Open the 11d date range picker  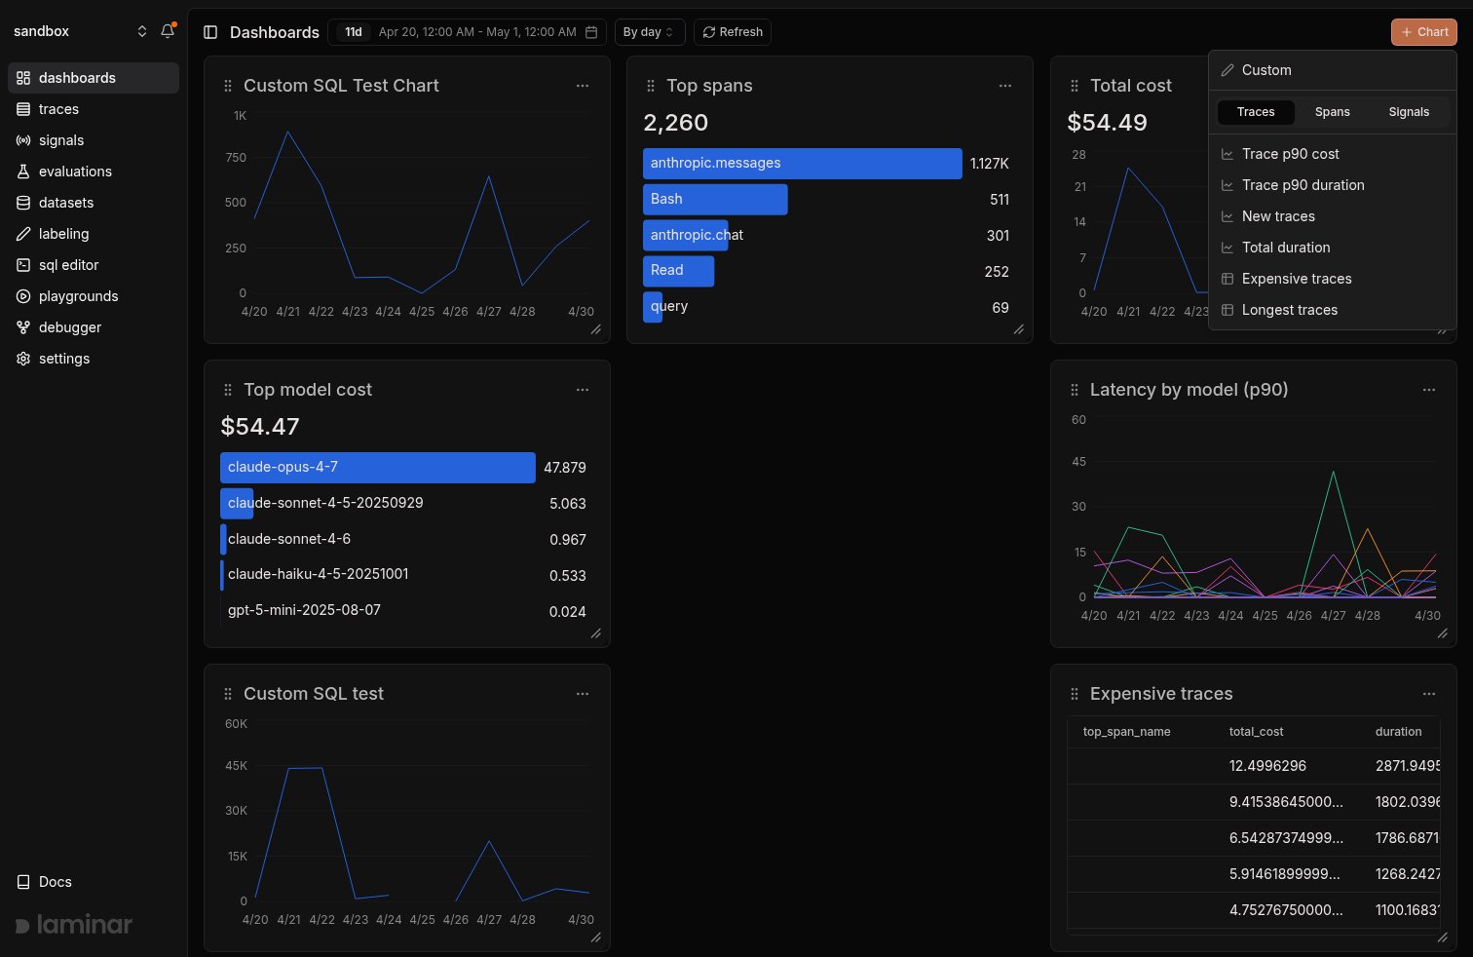pos(468,32)
